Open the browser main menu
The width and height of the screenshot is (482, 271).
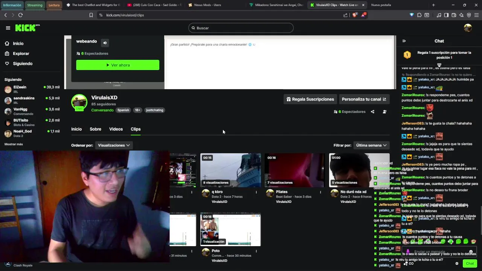coord(477,15)
